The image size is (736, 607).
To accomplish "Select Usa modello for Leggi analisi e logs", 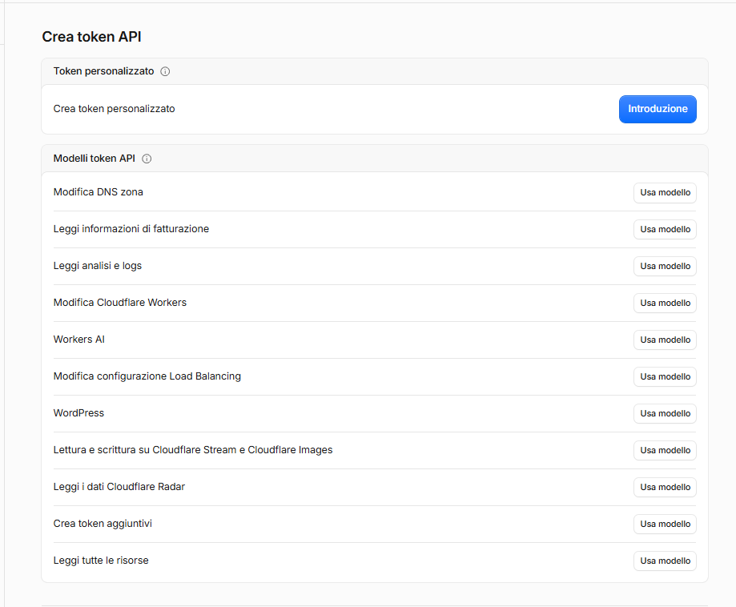I will click(665, 266).
